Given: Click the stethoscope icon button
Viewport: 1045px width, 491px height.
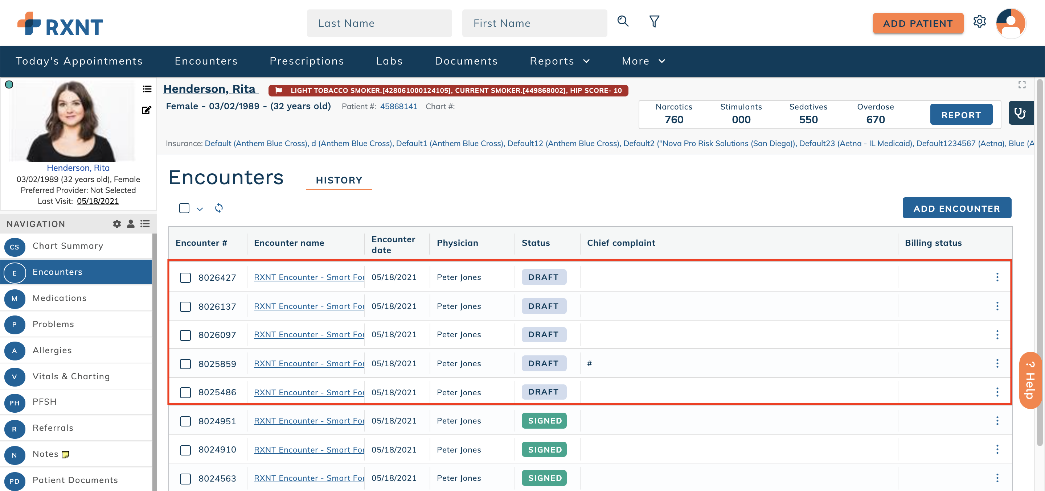Looking at the screenshot, I should click(1020, 113).
